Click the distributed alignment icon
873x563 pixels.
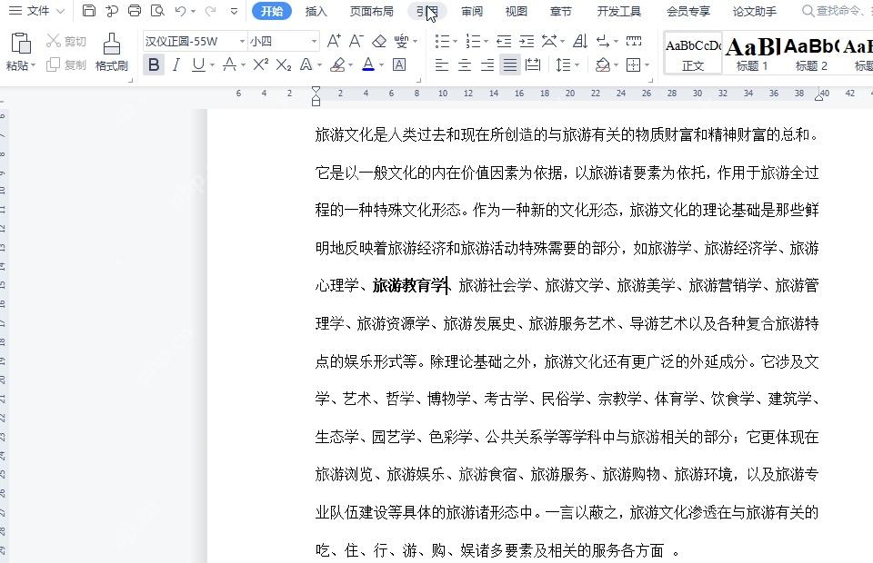(x=533, y=65)
